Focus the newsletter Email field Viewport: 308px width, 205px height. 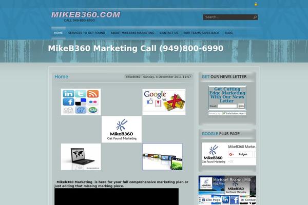click(227, 106)
